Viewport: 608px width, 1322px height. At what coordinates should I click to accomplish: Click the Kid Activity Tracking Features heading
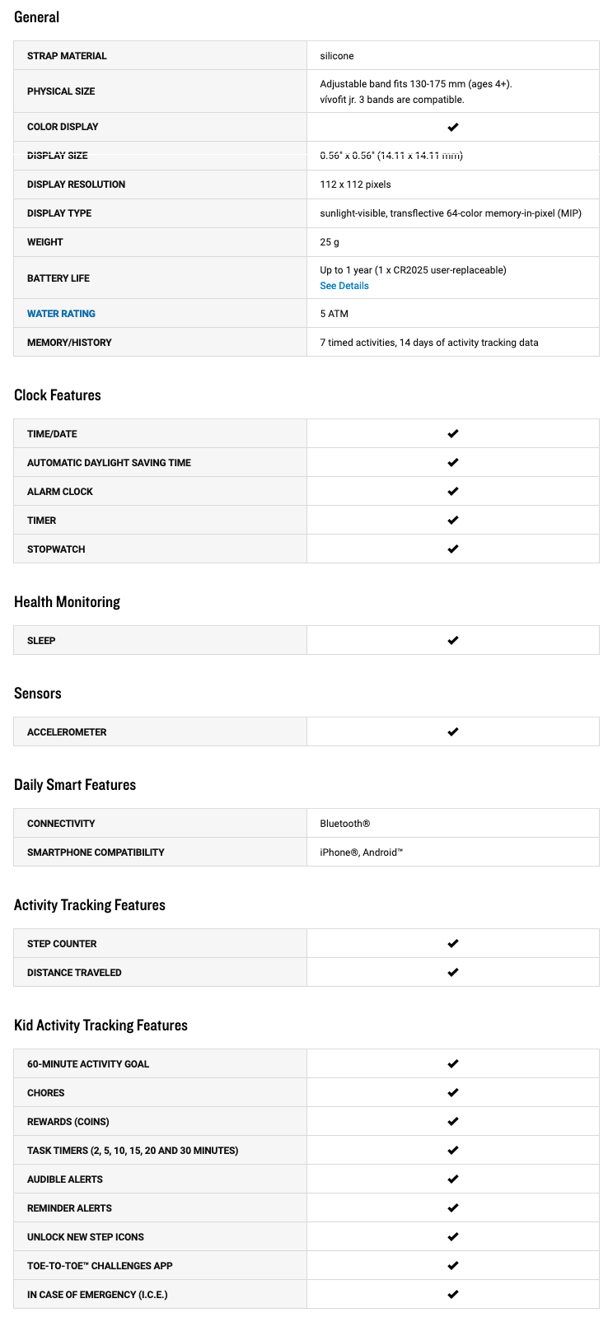pos(101,1025)
